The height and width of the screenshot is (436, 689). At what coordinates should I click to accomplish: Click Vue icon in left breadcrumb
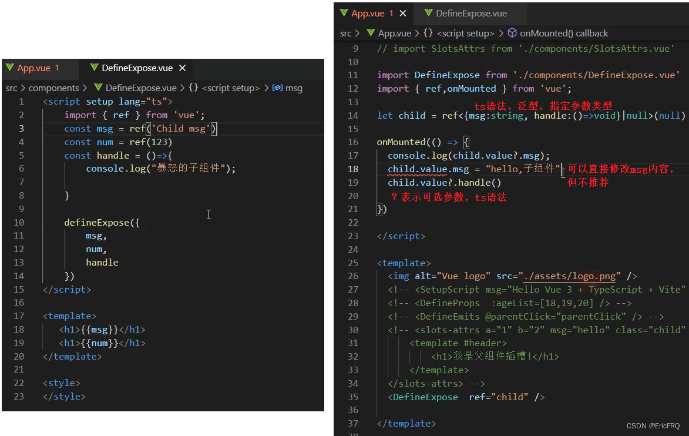click(x=99, y=88)
